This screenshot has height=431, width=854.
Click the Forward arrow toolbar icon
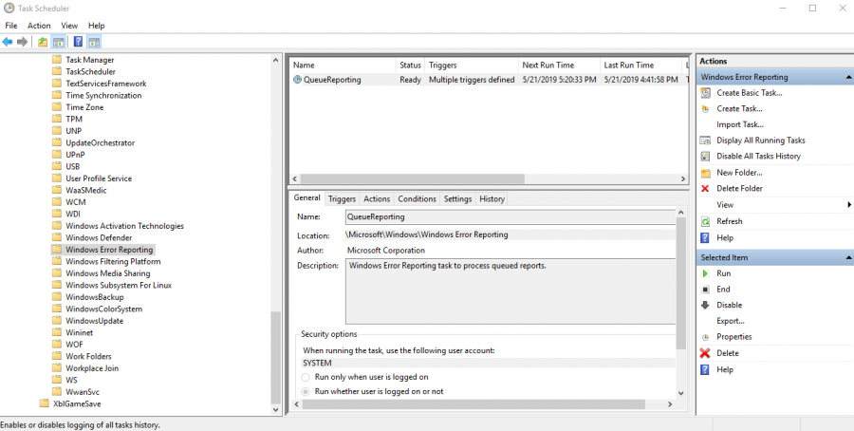[23, 42]
